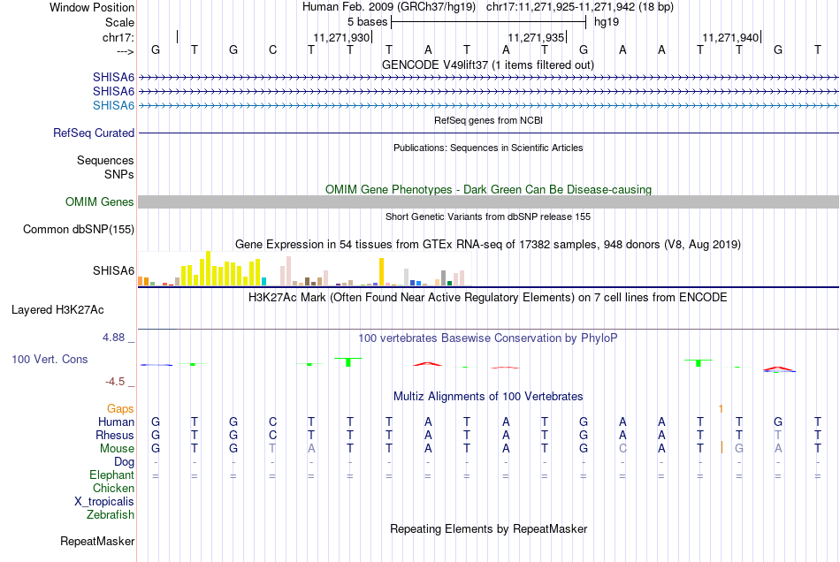Click the orange insertion mark in Mouse row
This screenshot has width=840, height=562.
[x=722, y=447]
